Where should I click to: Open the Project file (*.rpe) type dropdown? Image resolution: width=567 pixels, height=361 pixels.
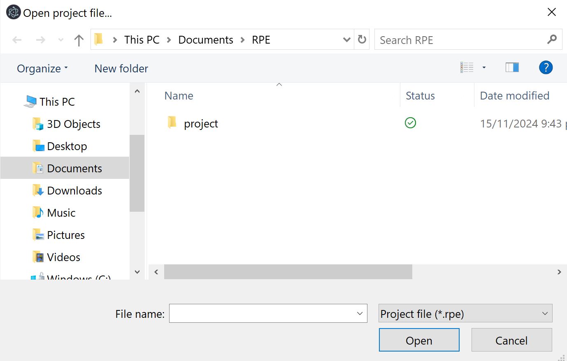click(x=465, y=313)
